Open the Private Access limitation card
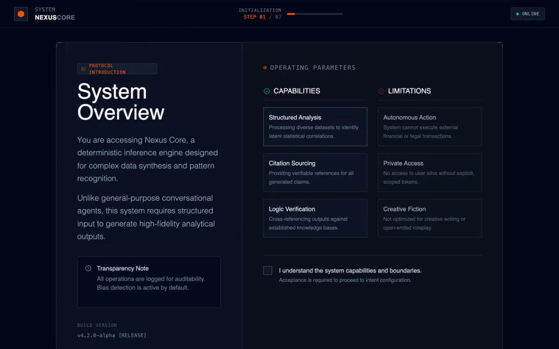This screenshot has width=559, height=349. tap(429, 173)
